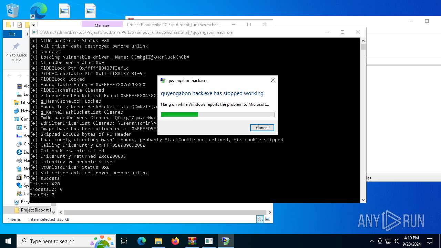Click the Cancel button in the error dialog
The image size is (441, 248).
(262, 127)
